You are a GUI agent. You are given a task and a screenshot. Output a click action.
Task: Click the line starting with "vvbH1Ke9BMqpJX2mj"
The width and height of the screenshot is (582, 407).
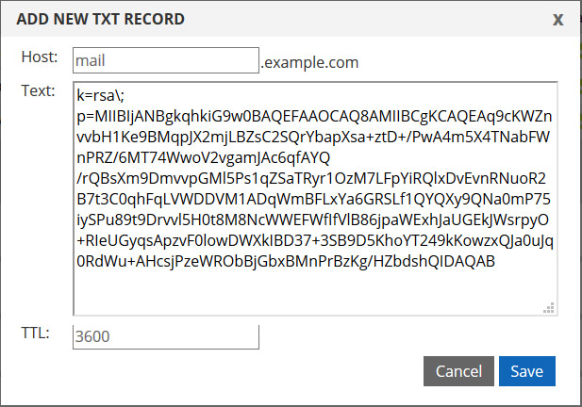click(309, 137)
